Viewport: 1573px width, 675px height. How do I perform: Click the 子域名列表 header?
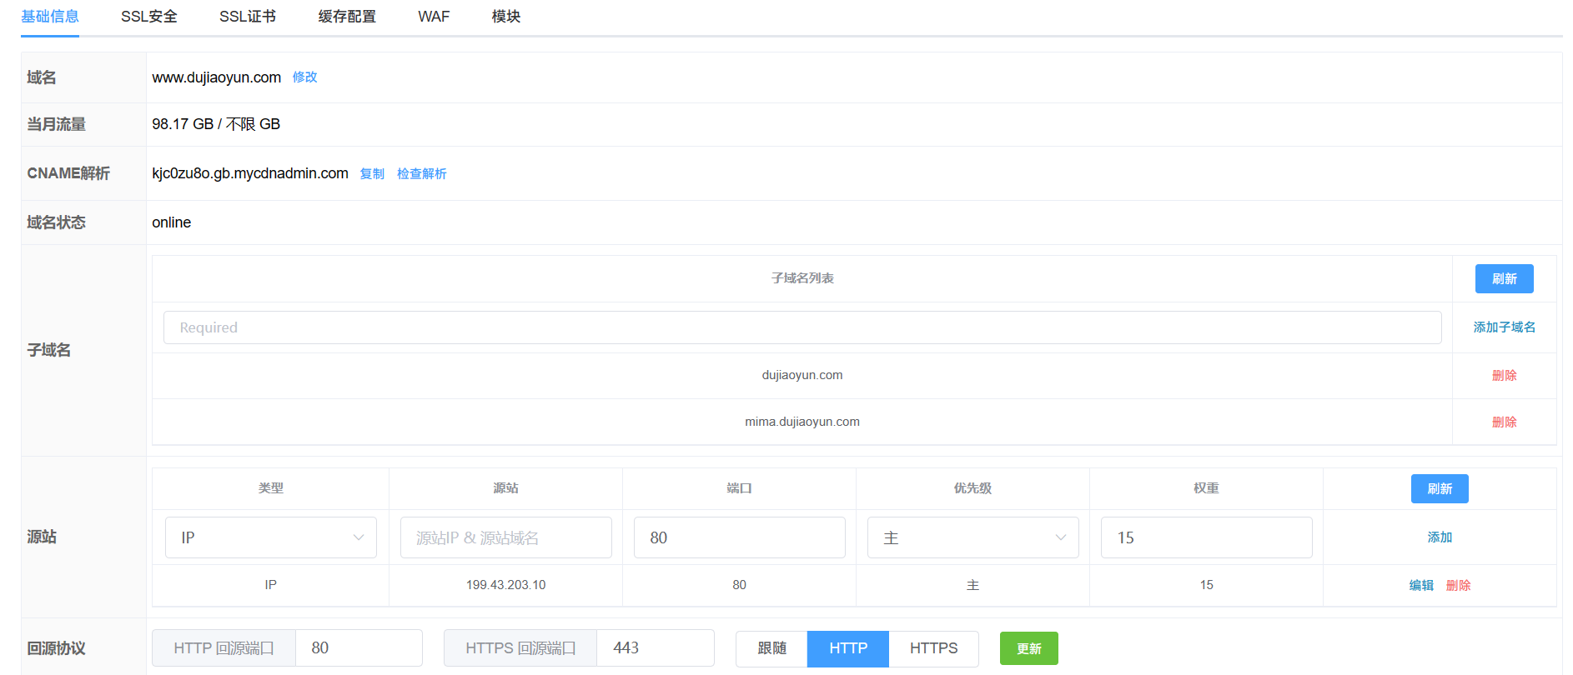tap(802, 278)
